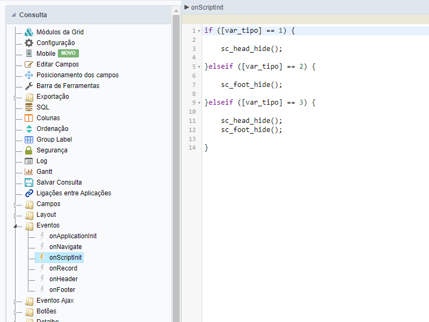Click the SQL database icon
Screen dimensions: 429x322
pos(29,107)
